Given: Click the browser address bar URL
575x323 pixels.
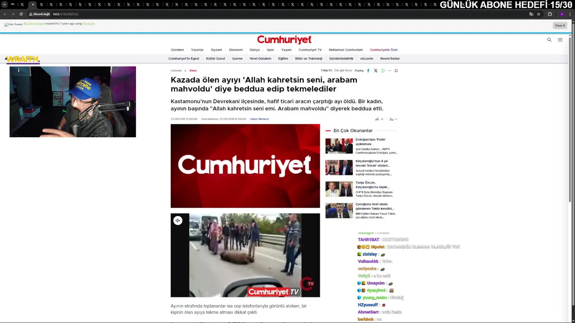Looking at the screenshot, I should coord(66,14).
